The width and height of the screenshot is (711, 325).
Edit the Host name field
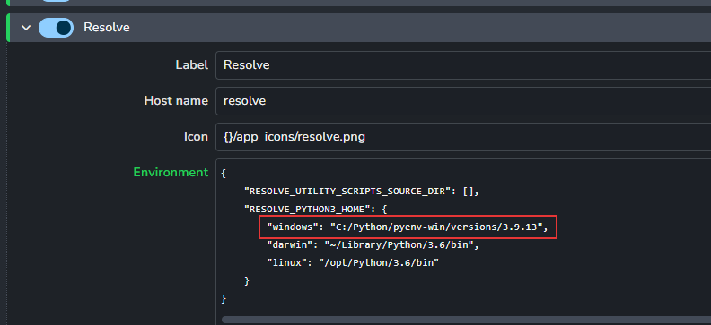[463, 101]
